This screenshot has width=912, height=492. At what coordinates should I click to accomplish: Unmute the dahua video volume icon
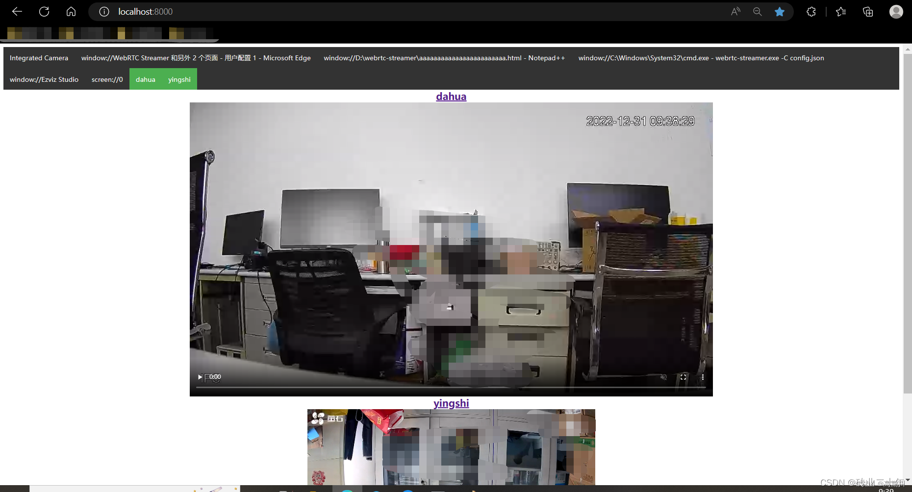(663, 377)
